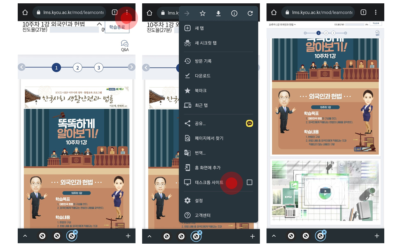Open page info icon in menu

pos(234,13)
